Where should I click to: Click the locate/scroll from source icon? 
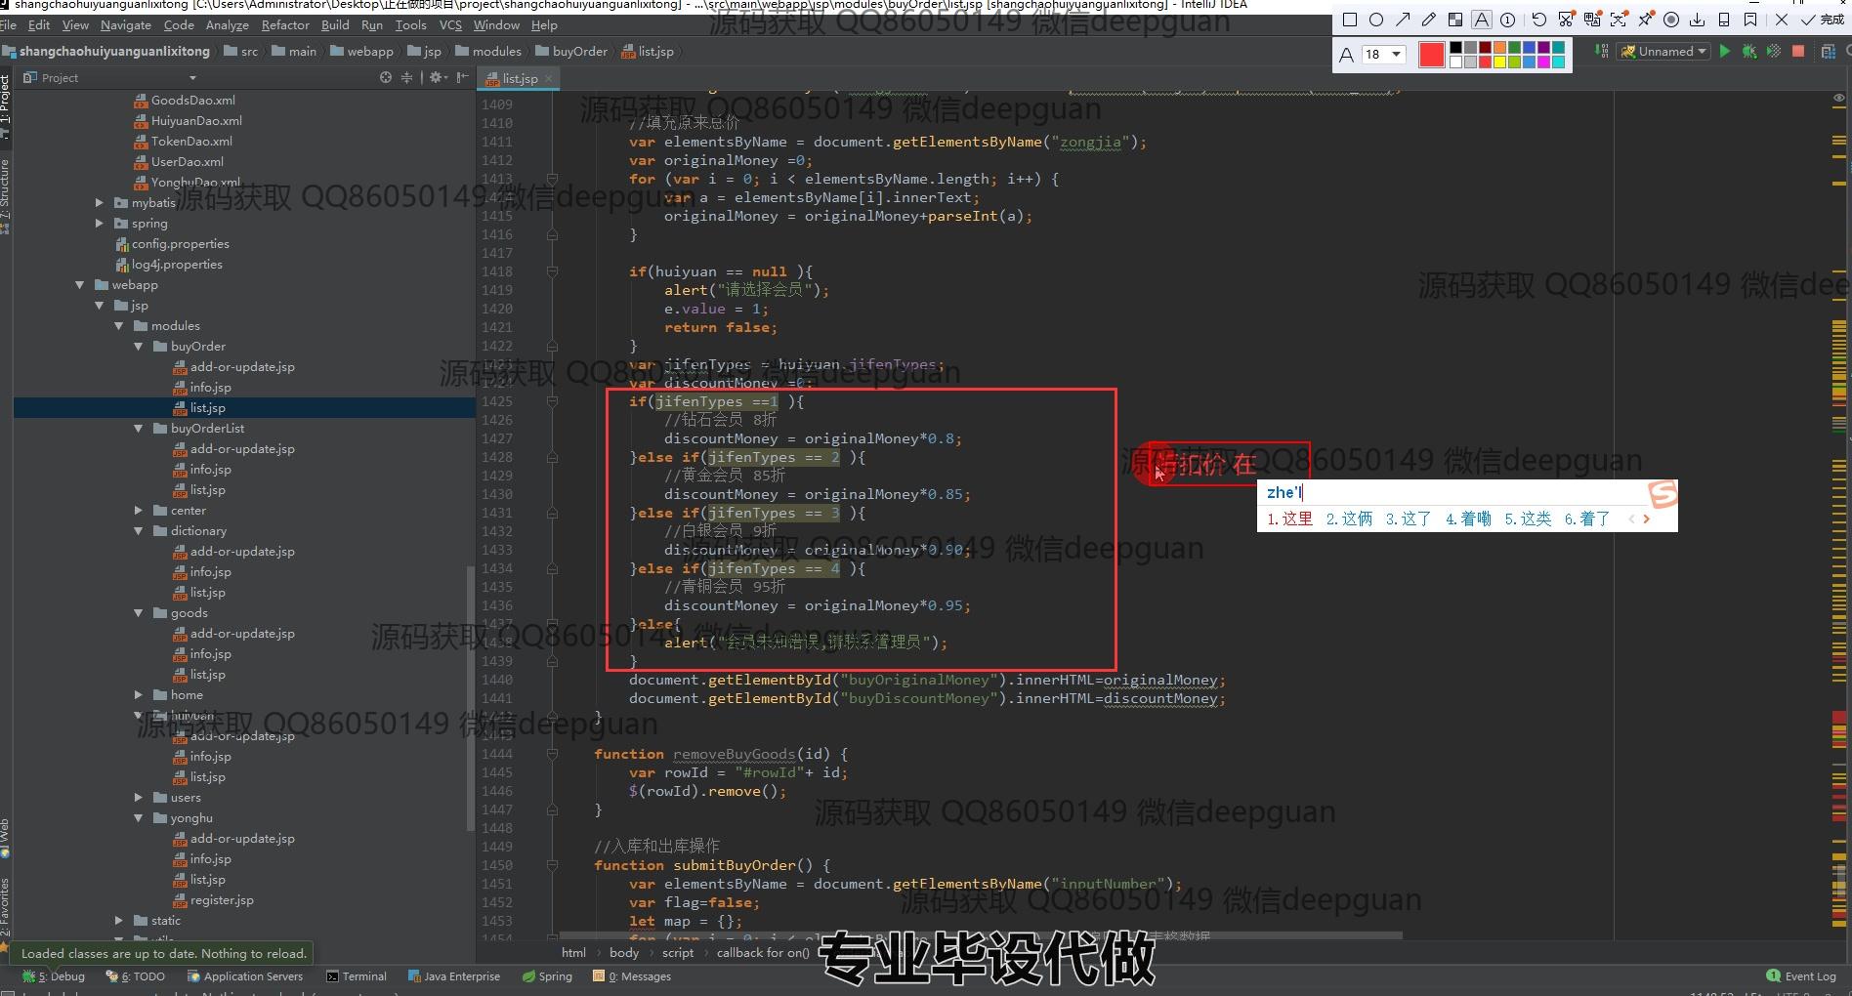[386, 77]
